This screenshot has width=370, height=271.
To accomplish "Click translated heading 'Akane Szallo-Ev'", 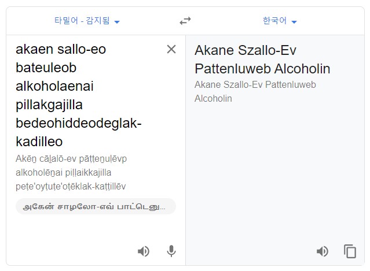I will pos(246,50).
